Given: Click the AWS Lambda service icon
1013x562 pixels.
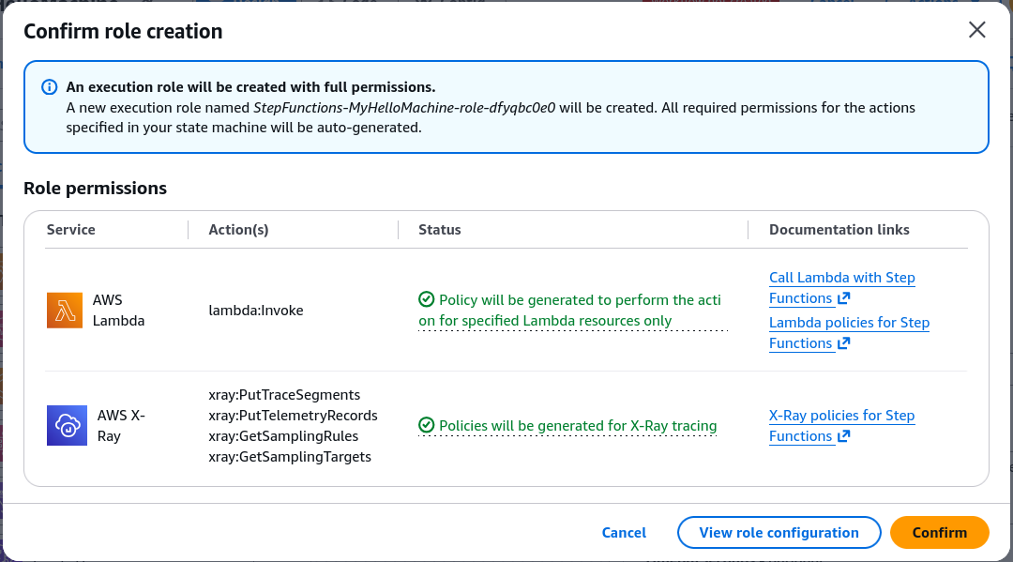Looking at the screenshot, I should pyautogui.click(x=65, y=310).
